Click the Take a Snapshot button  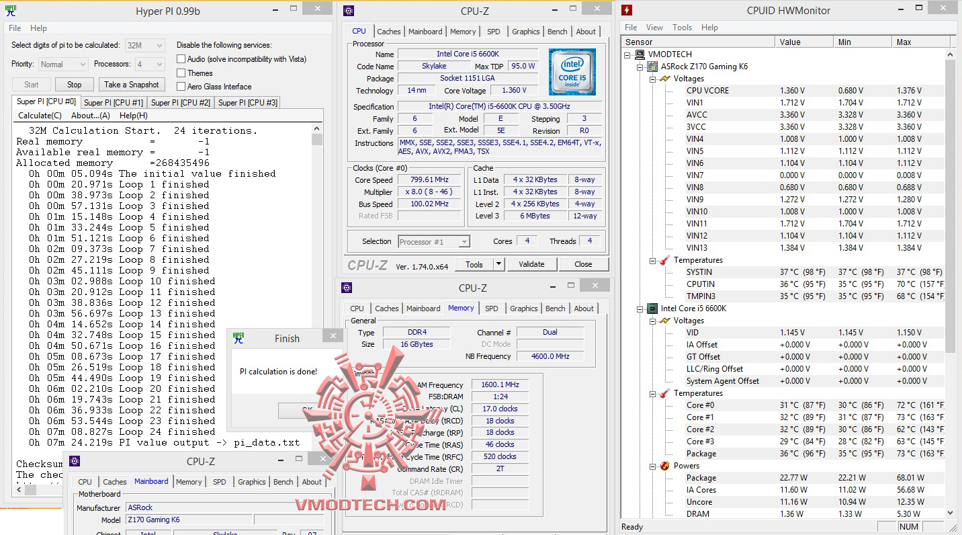tap(132, 85)
